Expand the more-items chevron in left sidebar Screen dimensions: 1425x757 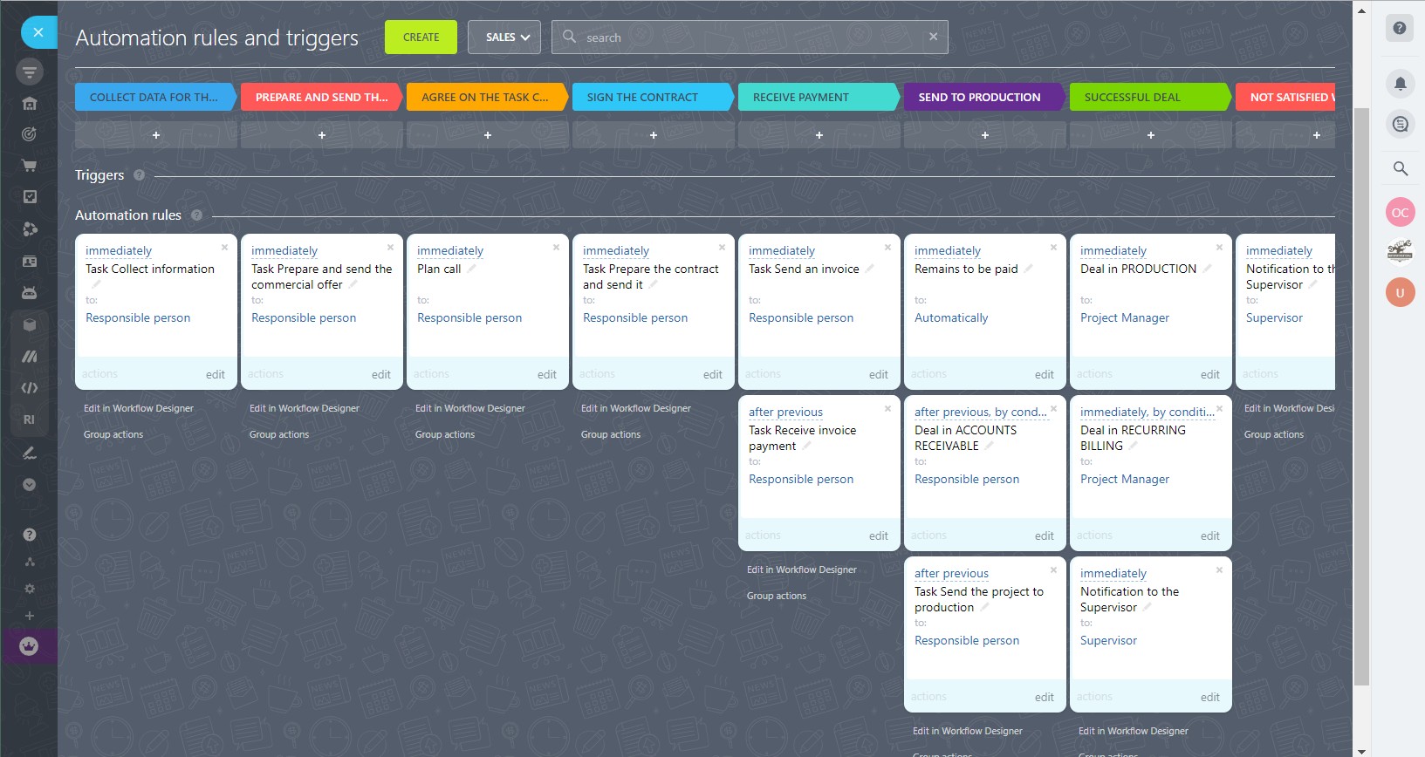tap(29, 485)
